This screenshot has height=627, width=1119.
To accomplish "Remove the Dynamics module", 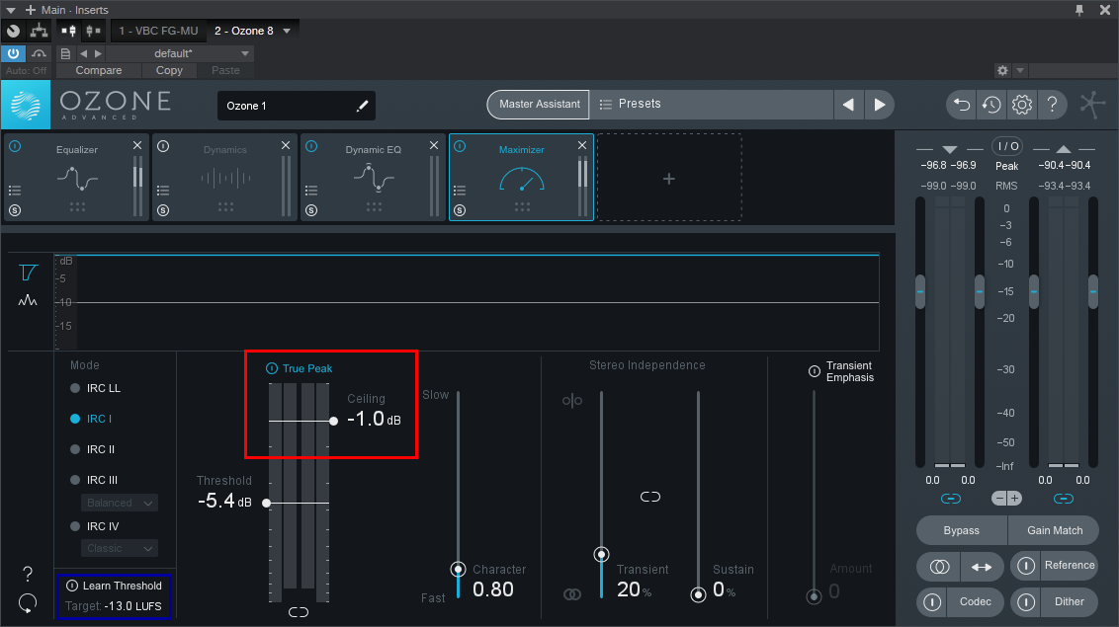I will click(x=286, y=145).
